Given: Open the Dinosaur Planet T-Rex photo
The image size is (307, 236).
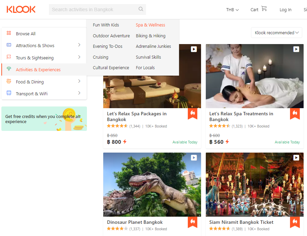Looking at the screenshot, I should [x=152, y=184].
